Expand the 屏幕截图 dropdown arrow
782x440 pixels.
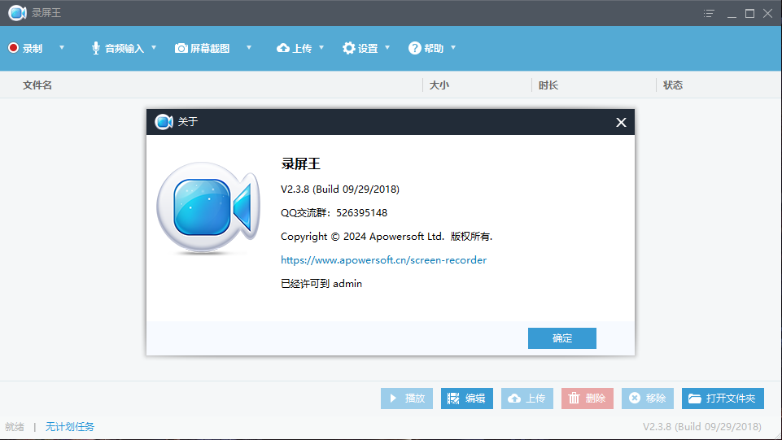pyautogui.click(x=249, y=48)
